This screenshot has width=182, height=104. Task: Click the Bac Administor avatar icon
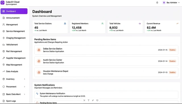(164, 3)
